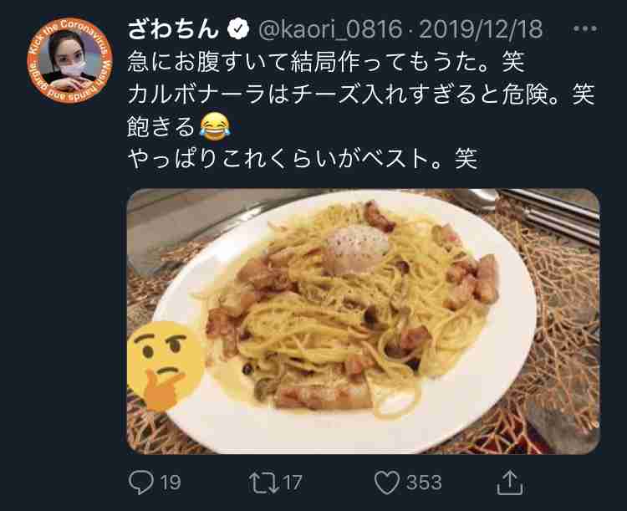
Task: Click the last line やっぱりこれくらいがベスト
Action: pyautogui.click(x=303, y=159)
